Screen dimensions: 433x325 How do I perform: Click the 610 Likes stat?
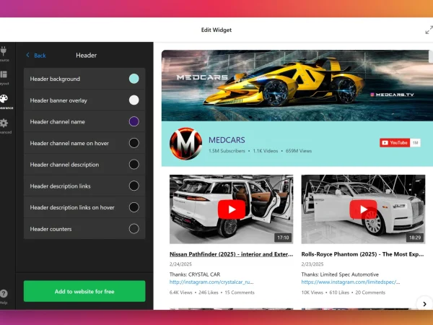click(339, 292)
